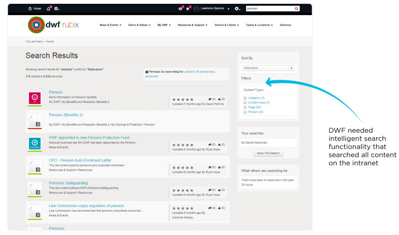Screen dimensions: 399x235
Task: Click Lawrence Spence avatar picture
Action: coord(196,9)
